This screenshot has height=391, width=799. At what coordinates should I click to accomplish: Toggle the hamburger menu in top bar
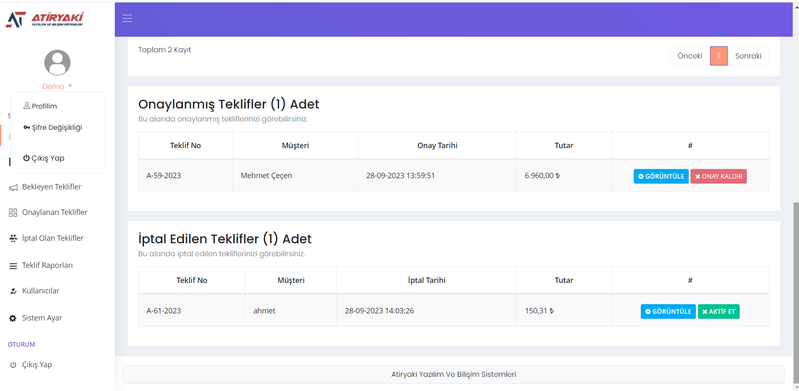(127, 18)
